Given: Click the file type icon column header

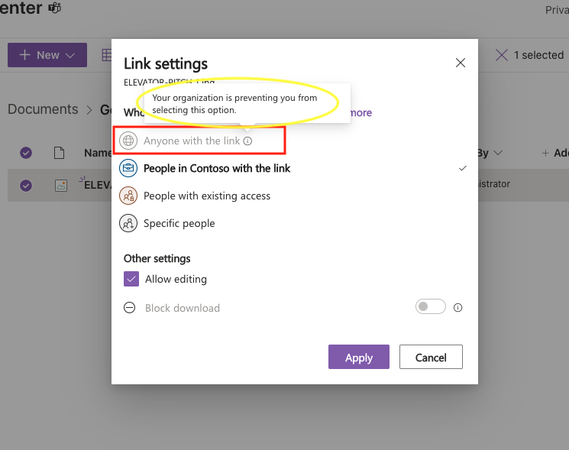Looking at the screenshot, I should [x=59, y=153].
